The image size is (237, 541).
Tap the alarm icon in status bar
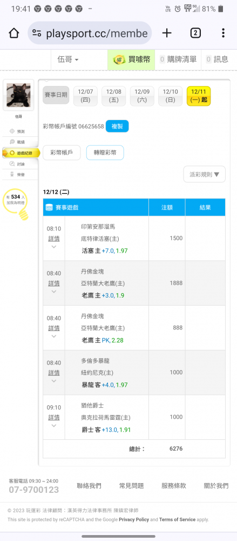click(x=178, y=9)
